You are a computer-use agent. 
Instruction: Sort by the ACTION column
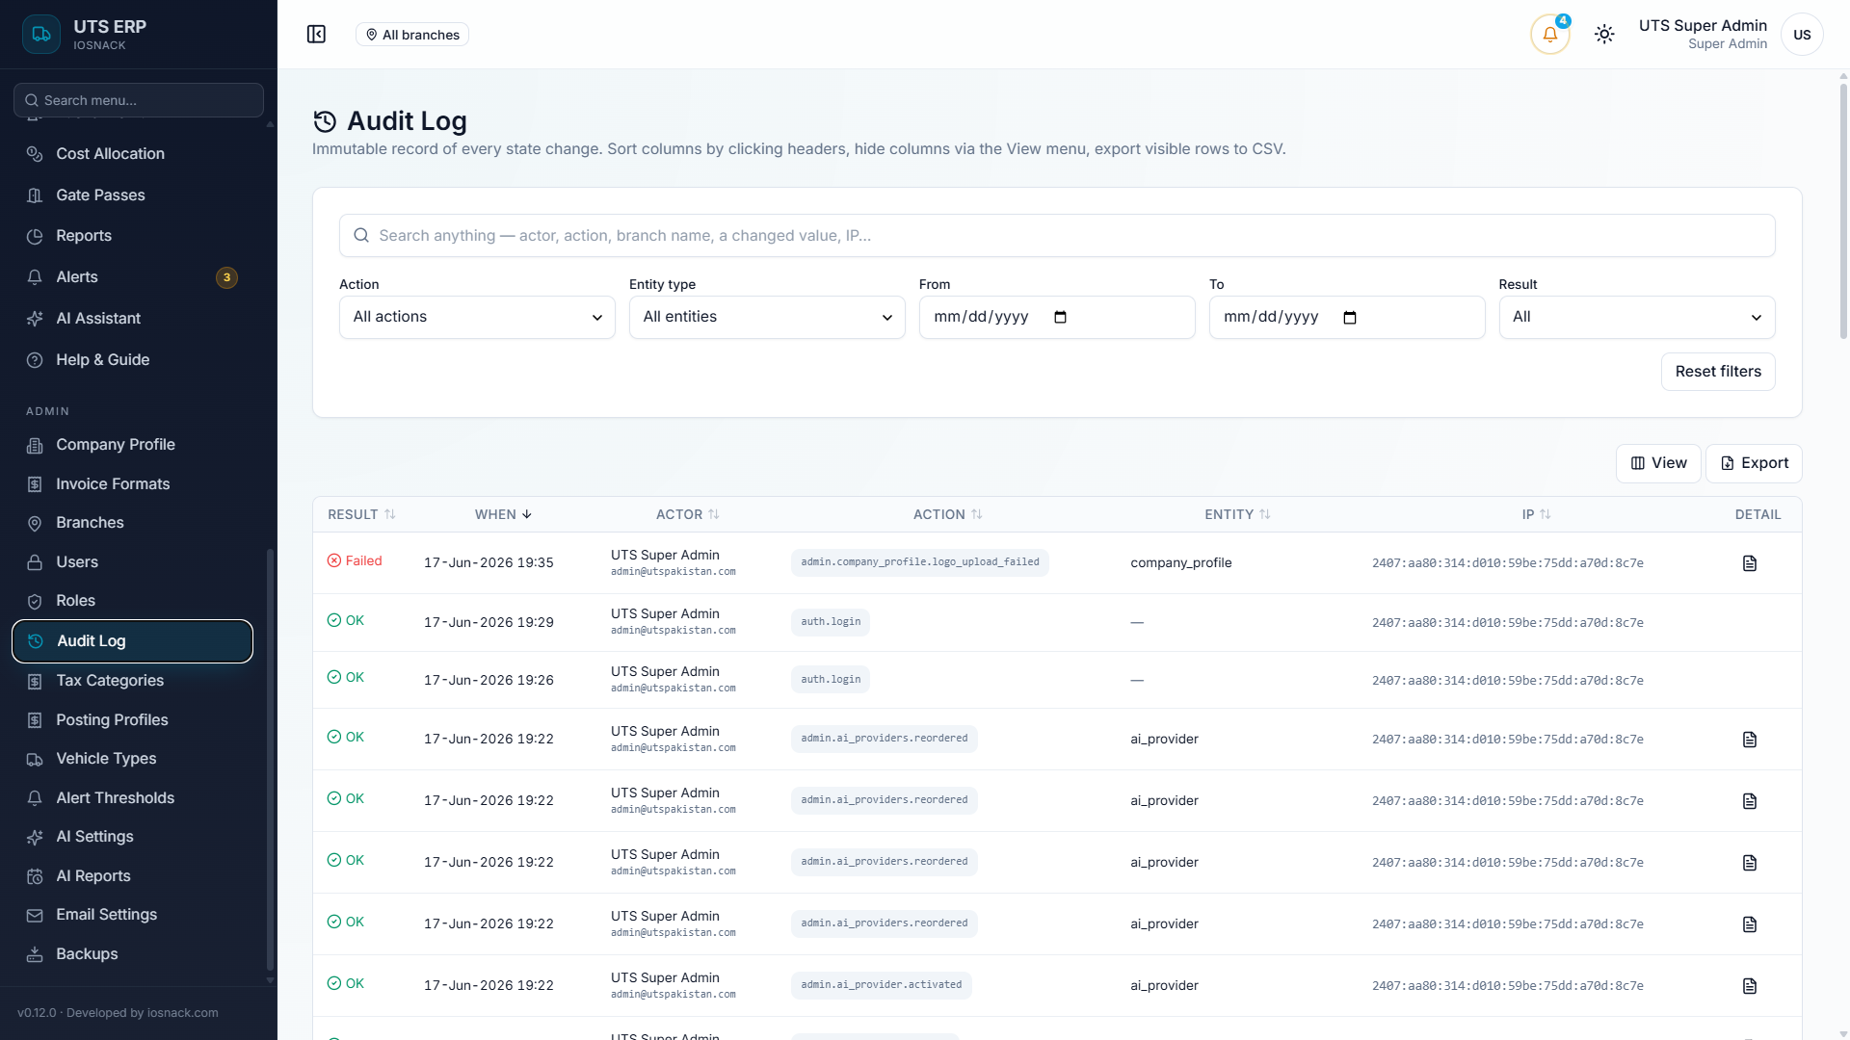tap(948, 515)
